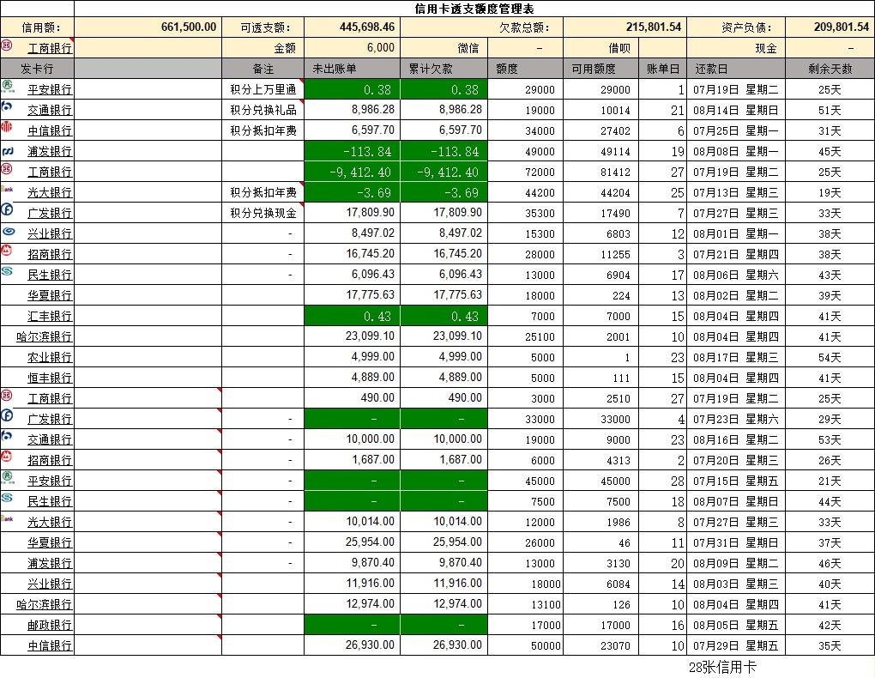
Task: Select the 金额 value 6,000 cell
Action: tap(352, 48)
